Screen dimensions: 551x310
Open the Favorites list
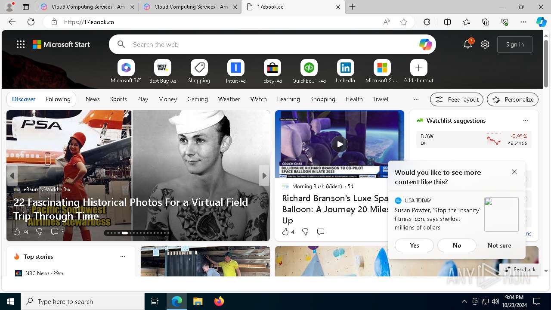467,22
